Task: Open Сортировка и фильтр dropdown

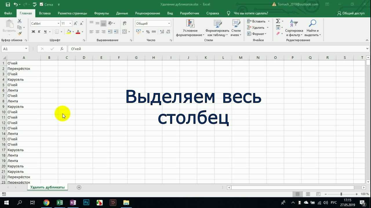Action: (x=294, y=28)
